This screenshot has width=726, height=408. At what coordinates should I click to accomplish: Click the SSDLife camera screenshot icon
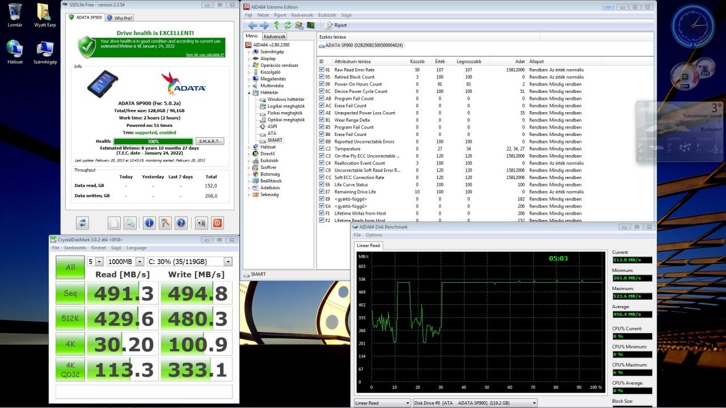pos(201,223)
